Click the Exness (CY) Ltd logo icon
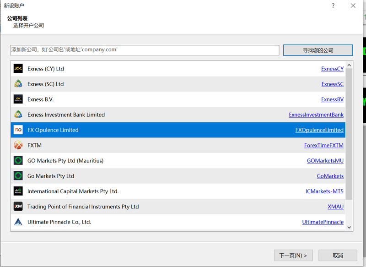The width and height of the screenshot is (366, 267). tap(18, 69)
